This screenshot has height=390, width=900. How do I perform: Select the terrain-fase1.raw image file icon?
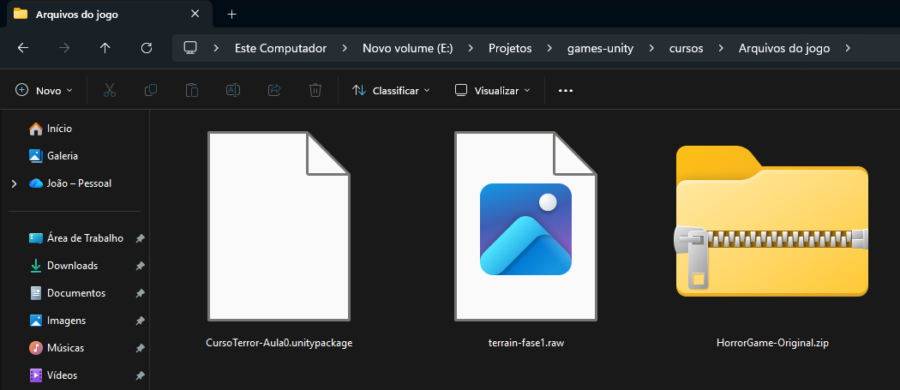click(525, 225)
